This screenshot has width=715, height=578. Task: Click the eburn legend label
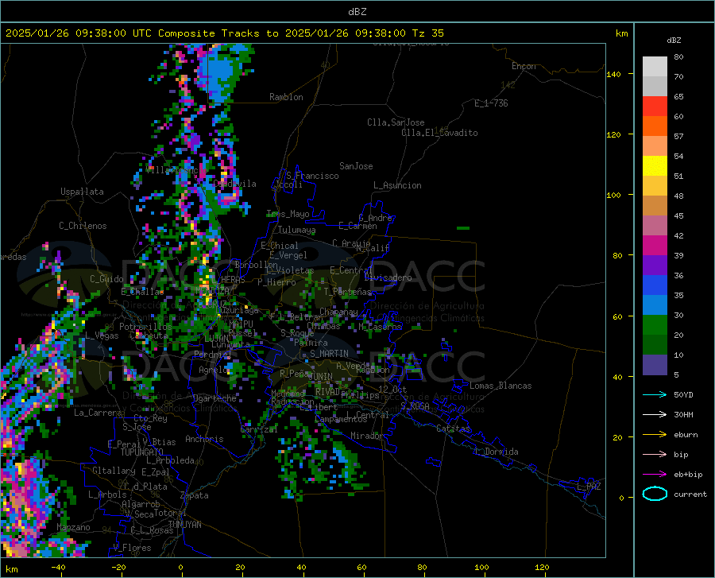[686, 435]
